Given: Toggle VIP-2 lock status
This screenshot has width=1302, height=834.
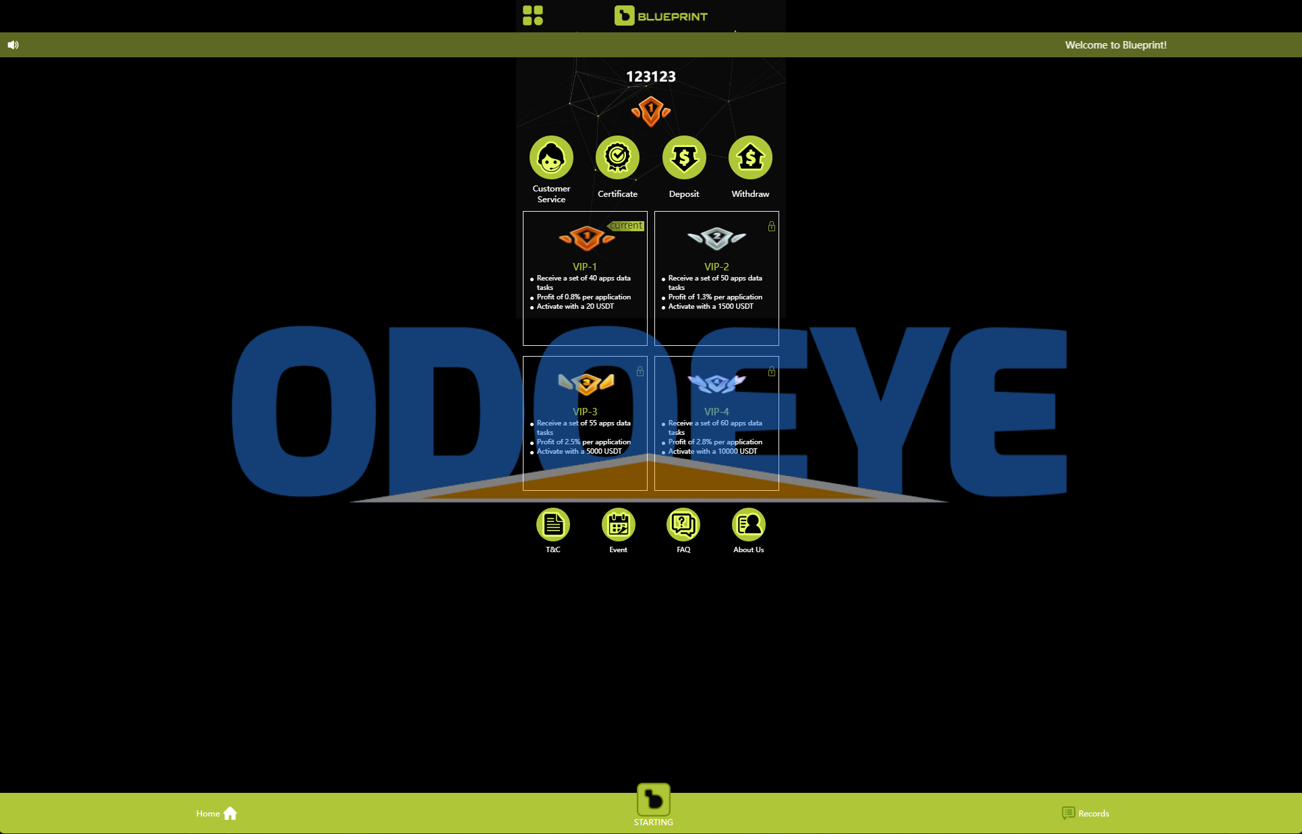Looking at the screenshot, I should (x=772, y=226).
